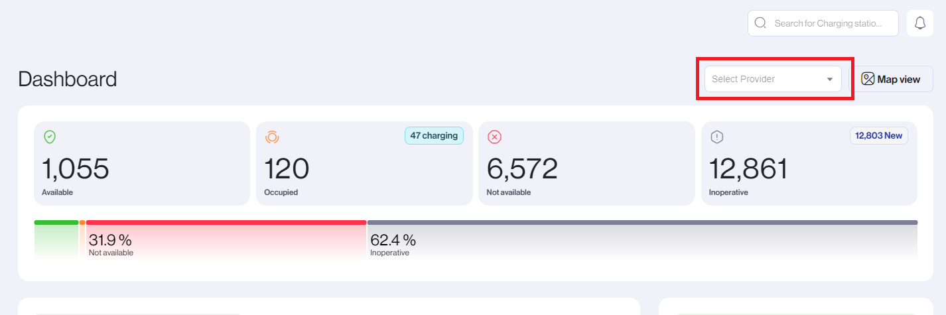Click the red Not available X icon

[x=494, y=137]
